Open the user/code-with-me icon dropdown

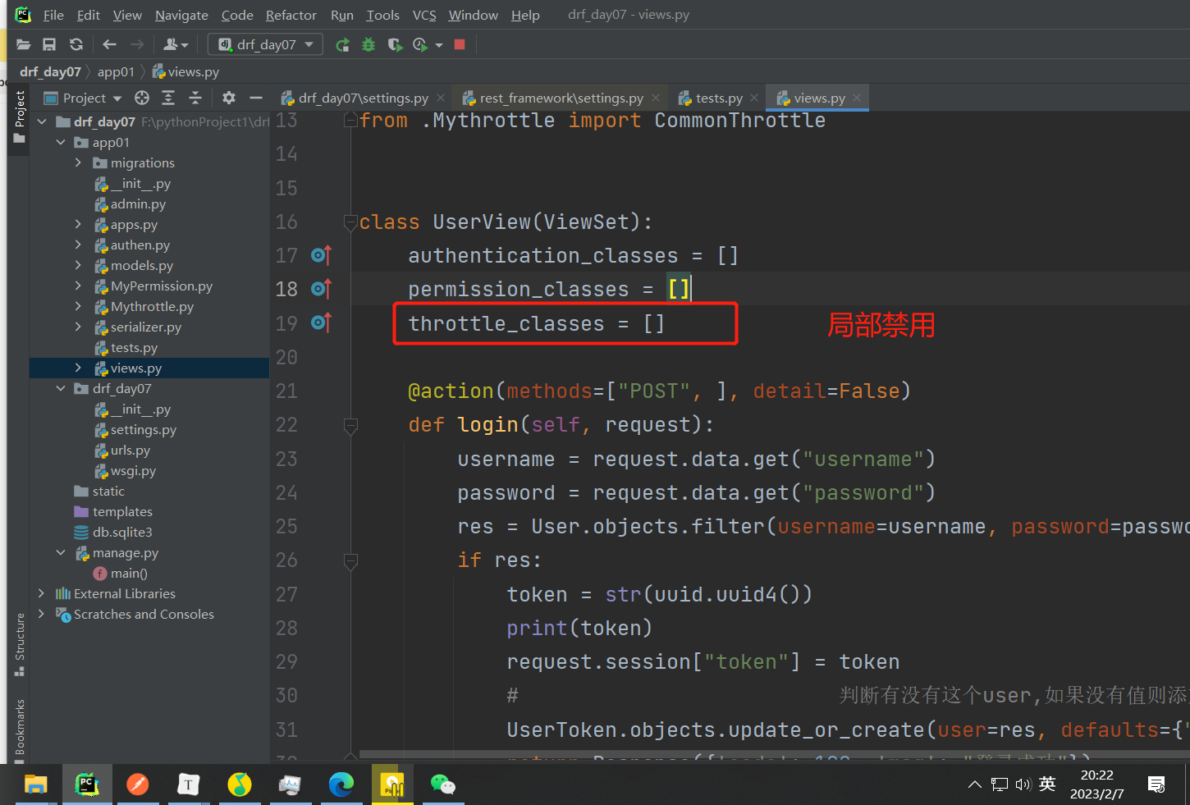(x=176, y=44)
